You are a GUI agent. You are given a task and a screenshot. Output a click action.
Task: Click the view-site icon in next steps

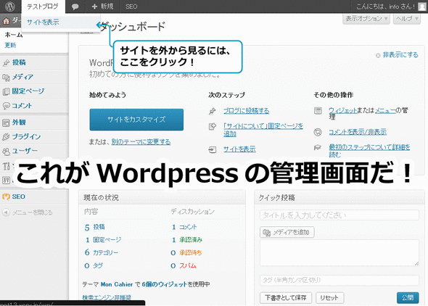pos(213,149)
